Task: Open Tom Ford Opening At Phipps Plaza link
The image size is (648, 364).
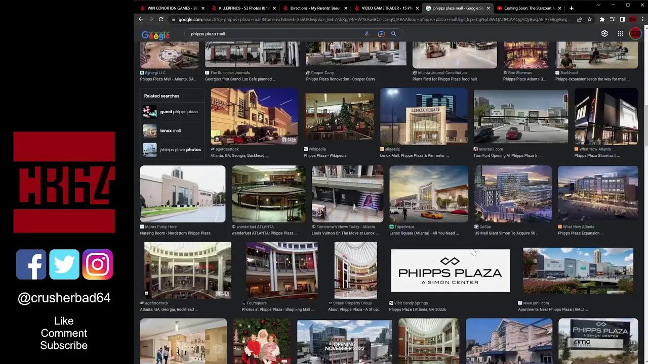Action: coord(508,156)
